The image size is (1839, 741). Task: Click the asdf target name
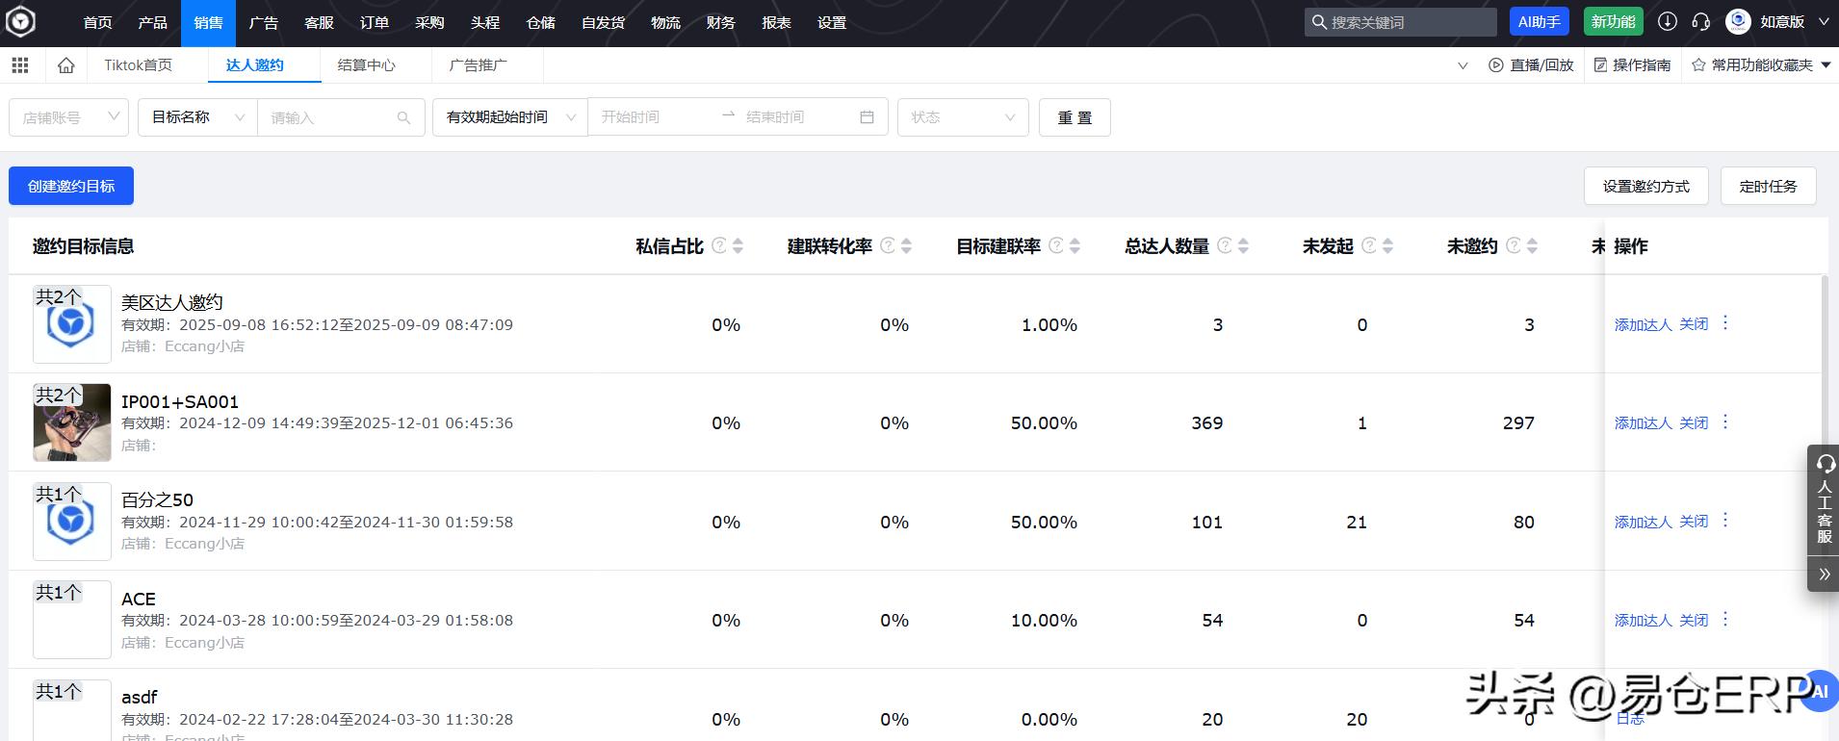[139, 697]
